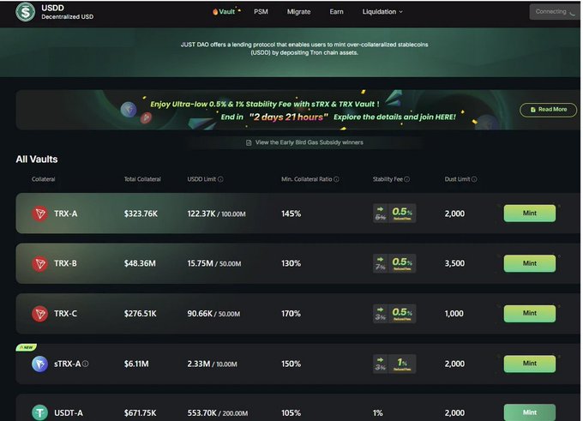Click the Connecting wallet button

555,12
